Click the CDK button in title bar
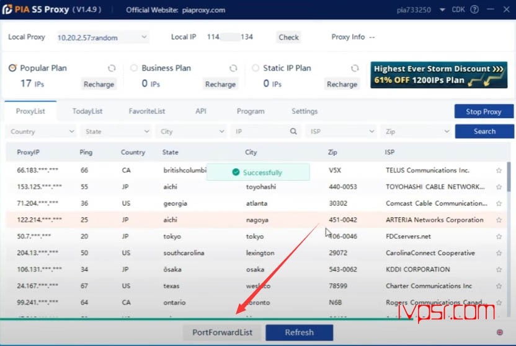 click(x=458, y=9)
